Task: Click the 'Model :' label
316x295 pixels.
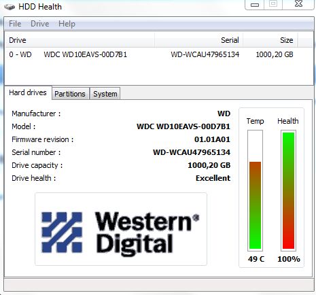Action: pos(24,126)
